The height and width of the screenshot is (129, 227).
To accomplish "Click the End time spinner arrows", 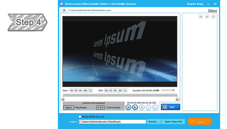I will tap(125, 91).
